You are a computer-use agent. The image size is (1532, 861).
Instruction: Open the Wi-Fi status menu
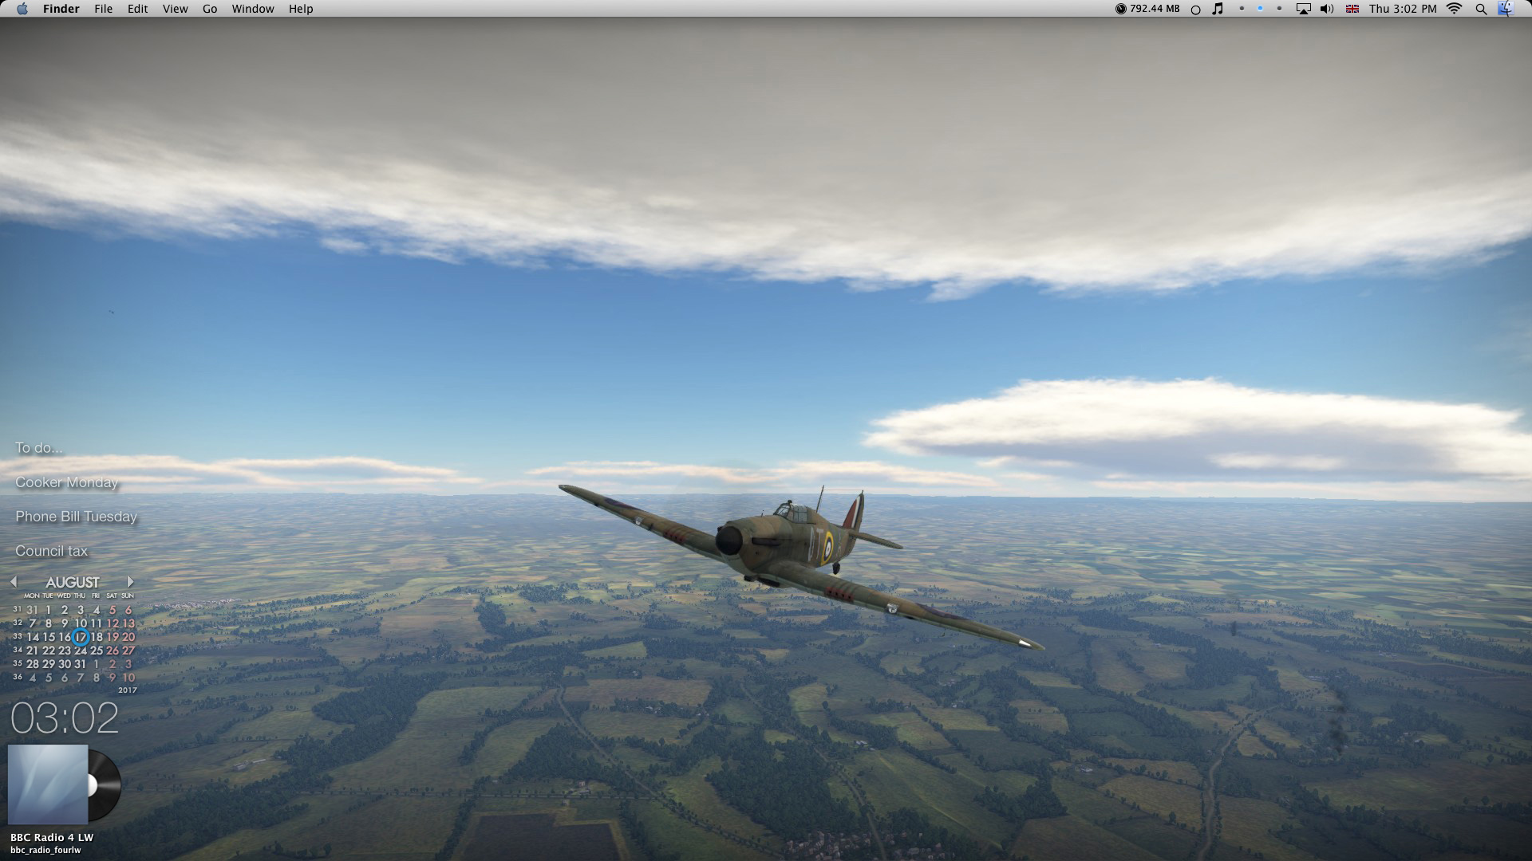1455,9
